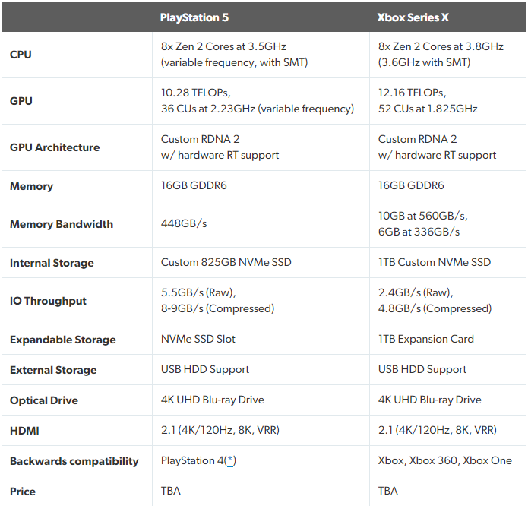528x509 pixels.
Task: Select the NVMe SSD Slot cell
Action: tap(198, 340)
